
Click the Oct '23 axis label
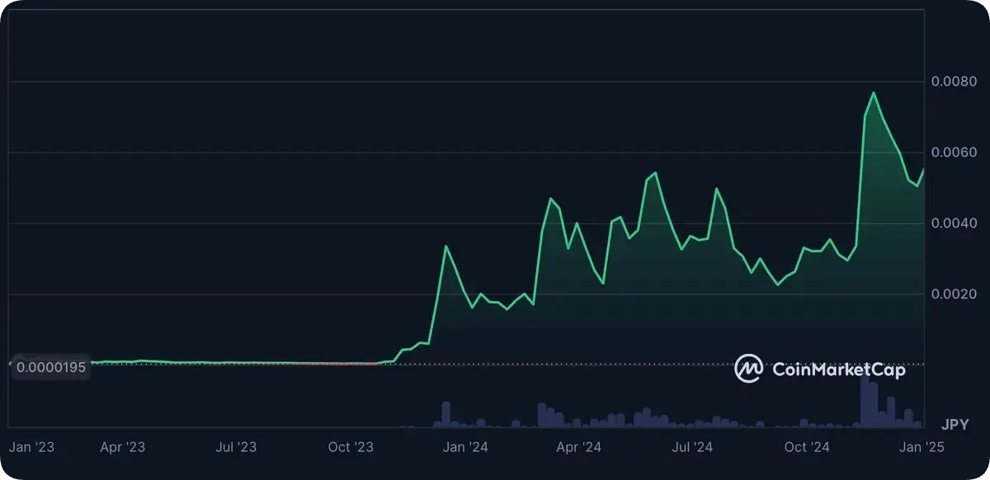tap(351, 447)
